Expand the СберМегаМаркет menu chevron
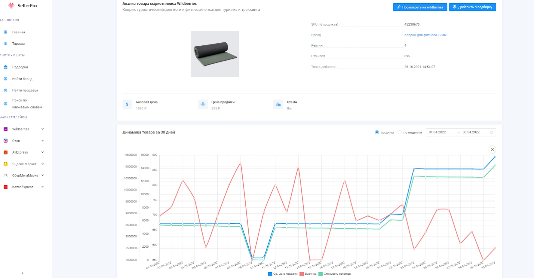 [42, 175]
